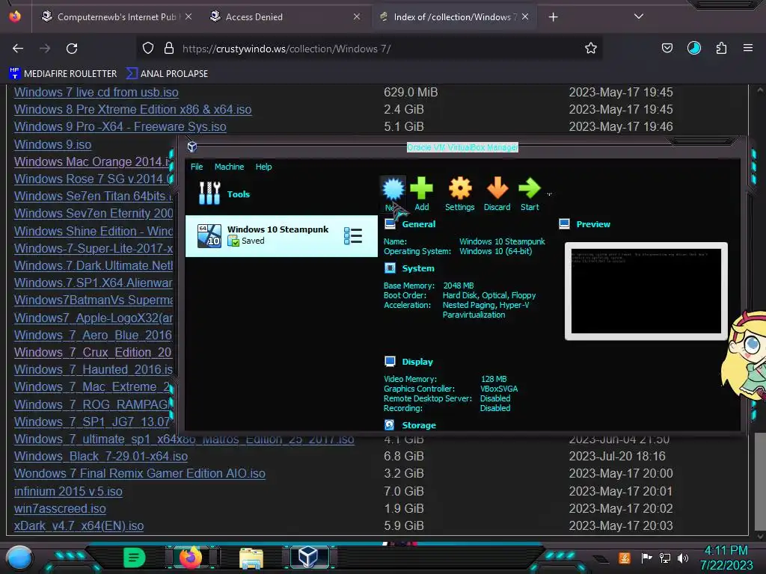Click the site security padlock icon
The height and width of the screenshot is (574, 766).
tap(169, 48)
